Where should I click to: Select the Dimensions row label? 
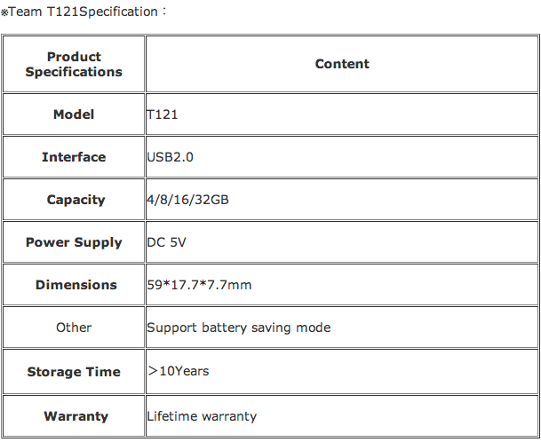[76, 285]
